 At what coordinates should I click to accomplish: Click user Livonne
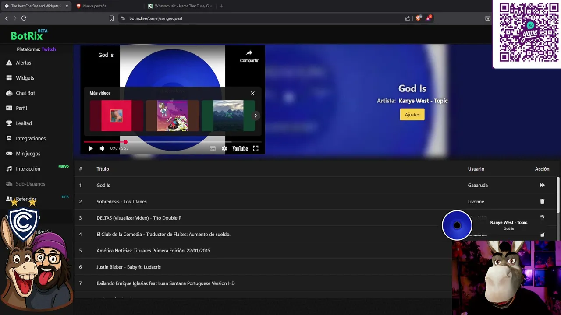(x=476, y=201)
